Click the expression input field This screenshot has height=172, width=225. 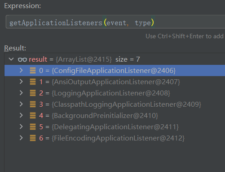point(115,22)
